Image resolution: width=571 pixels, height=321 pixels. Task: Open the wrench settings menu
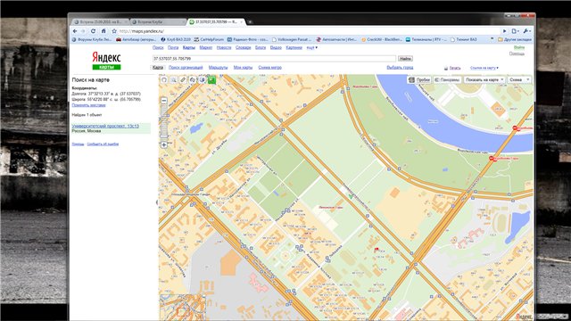point(526,31)
